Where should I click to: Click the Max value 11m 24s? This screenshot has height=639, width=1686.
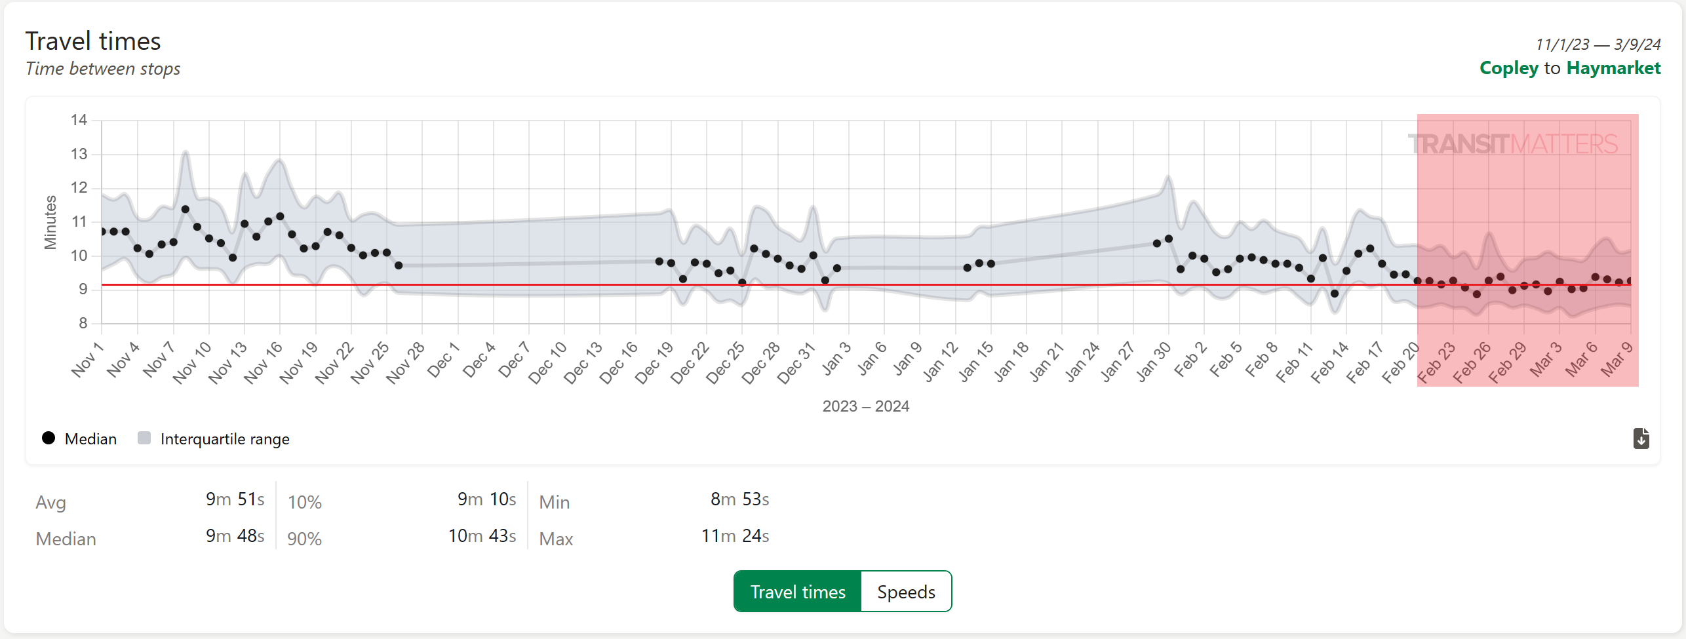(x=735, y=536)
